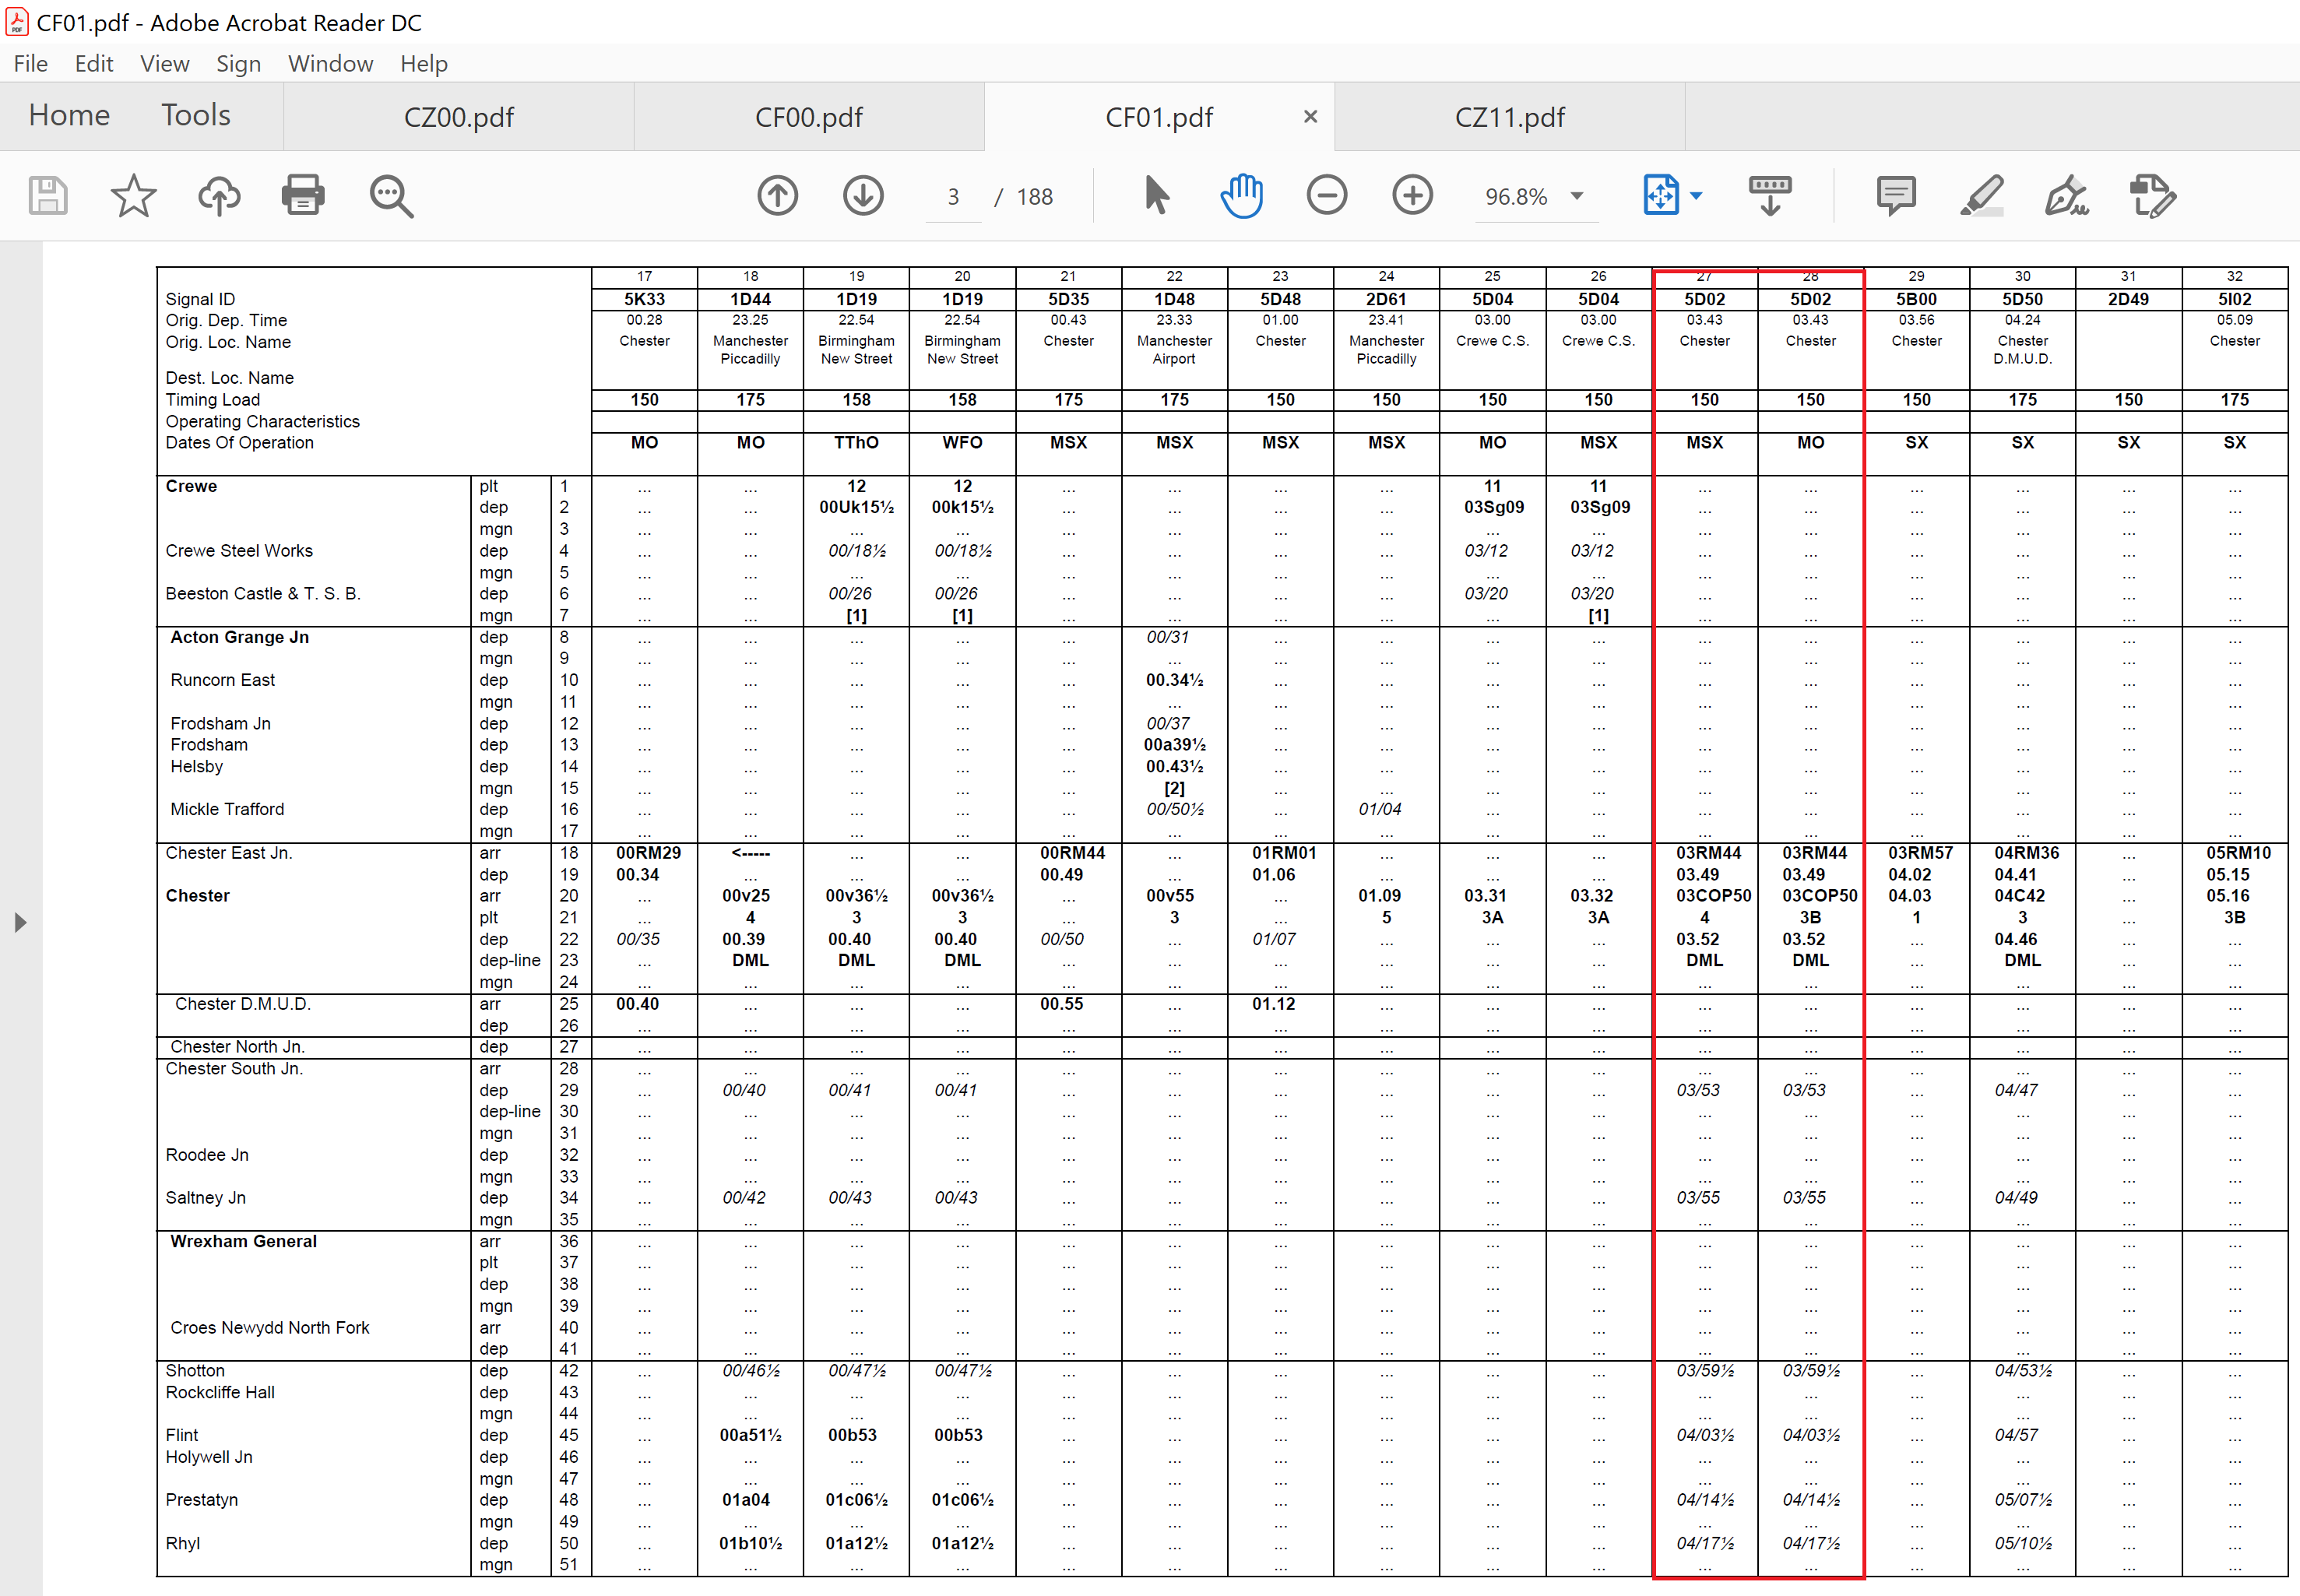Switch to the CZ00.pdf tab
The width and height of the screenshot is (2300, 1596).
point(459,117)
